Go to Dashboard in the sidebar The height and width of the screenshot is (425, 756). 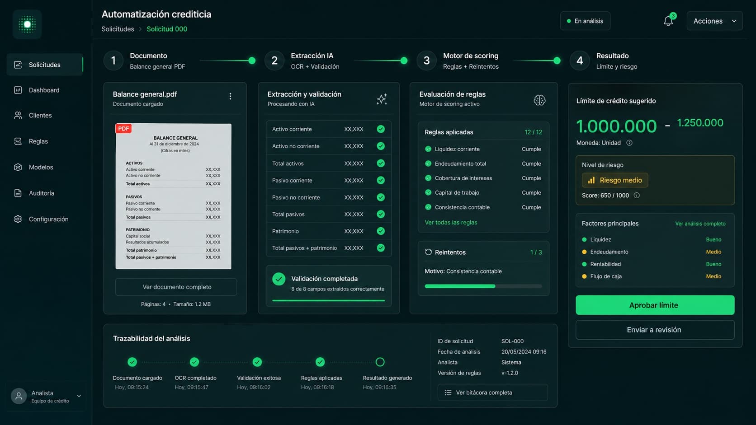45,90
